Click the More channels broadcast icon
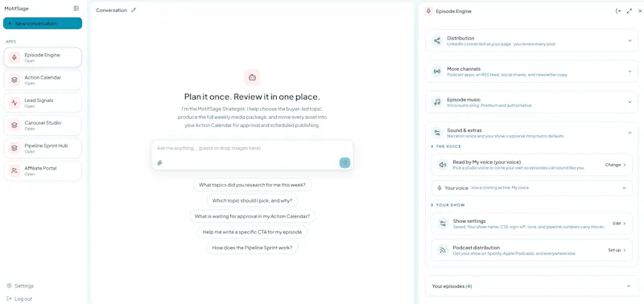This screenshot has width=644, height=304. click(437, 72)
